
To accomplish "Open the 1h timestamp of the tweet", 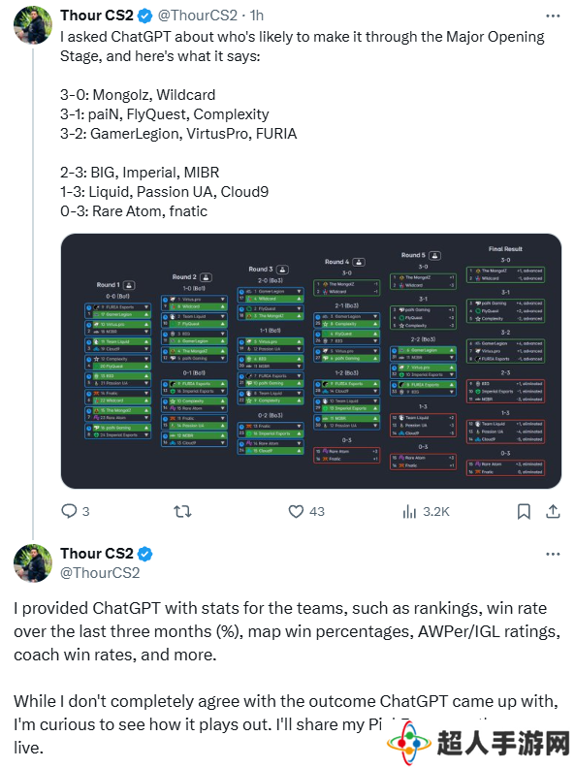I will coord(257,16).
